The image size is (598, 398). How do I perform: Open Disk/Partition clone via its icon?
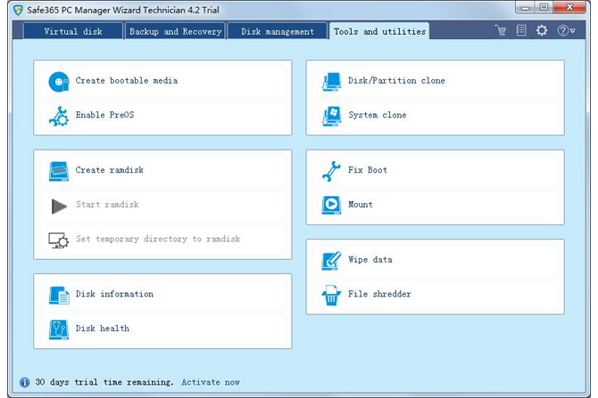tap(331, 81)
